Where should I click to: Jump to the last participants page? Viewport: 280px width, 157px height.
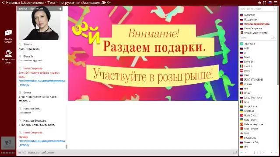coord(276,153)
